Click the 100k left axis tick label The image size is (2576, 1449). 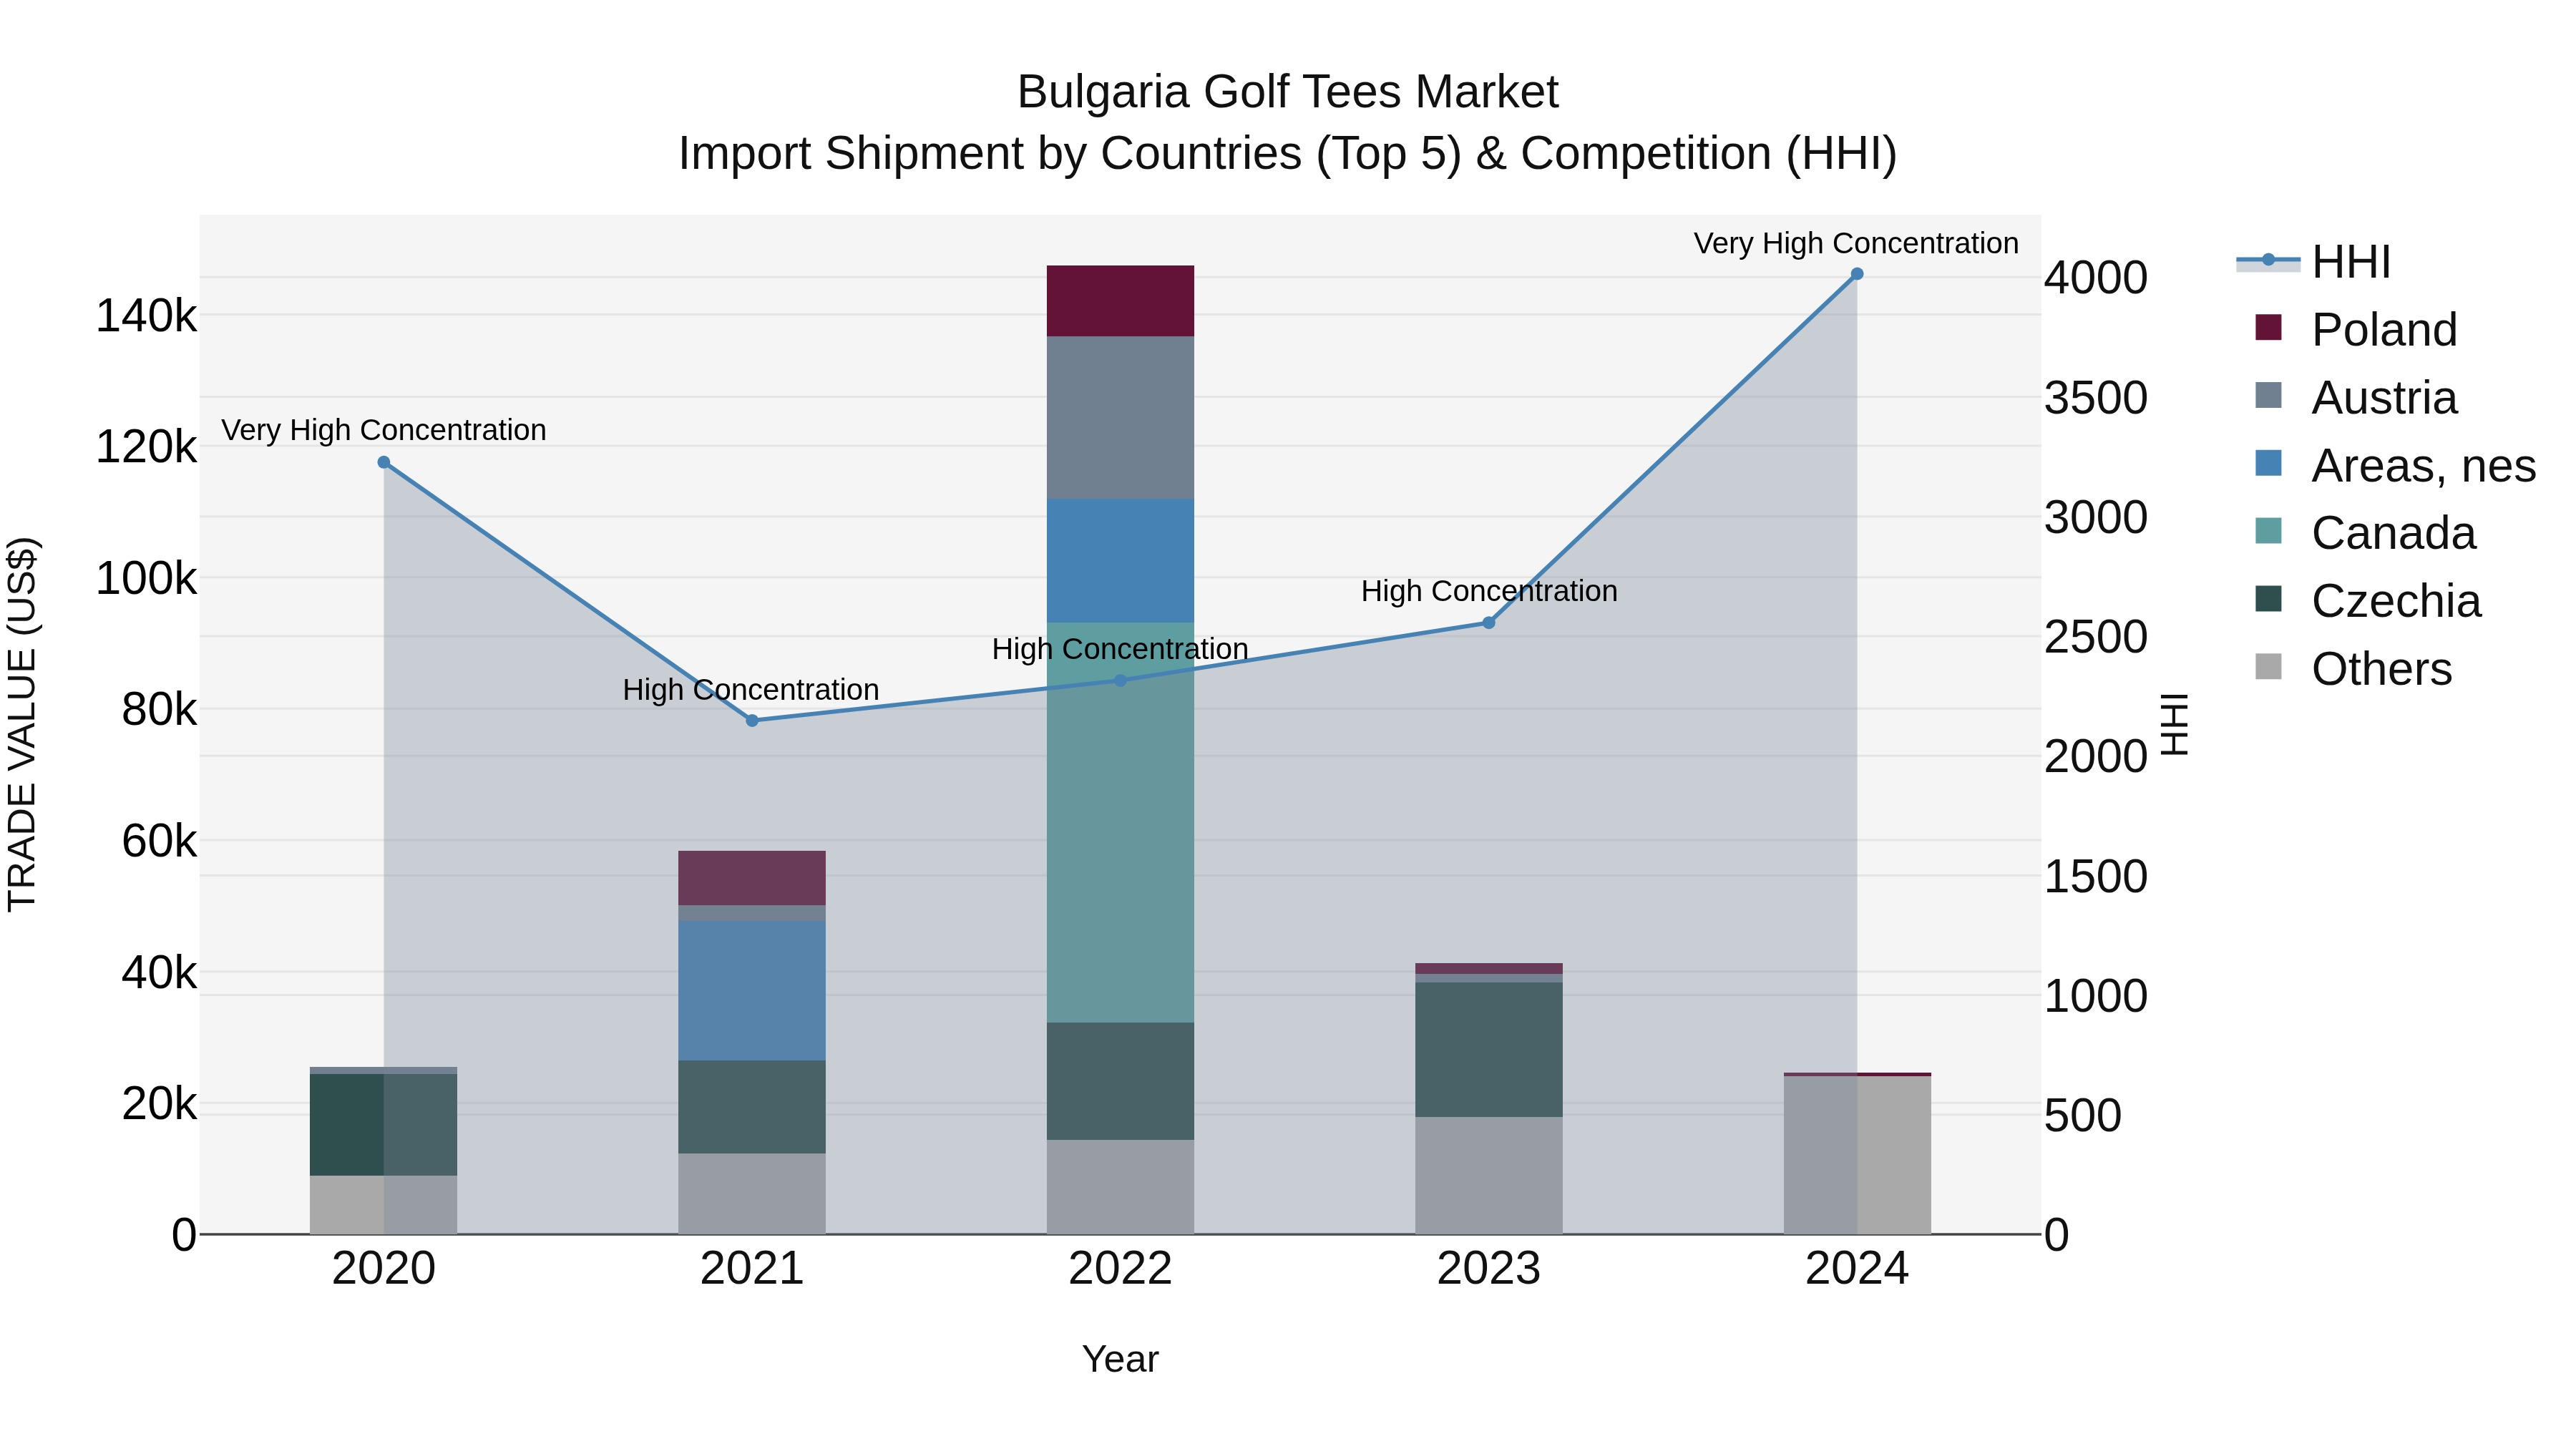point(146,578)
